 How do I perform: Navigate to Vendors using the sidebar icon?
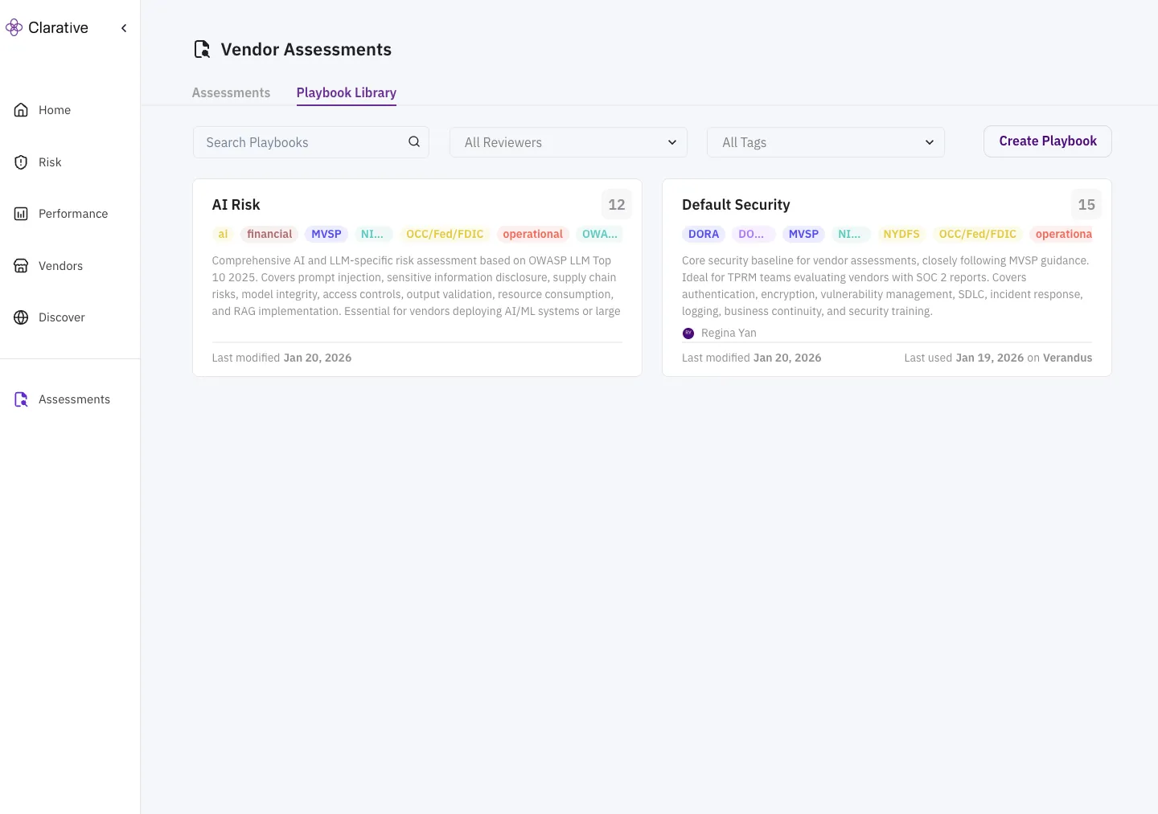[x=20, y=265]
